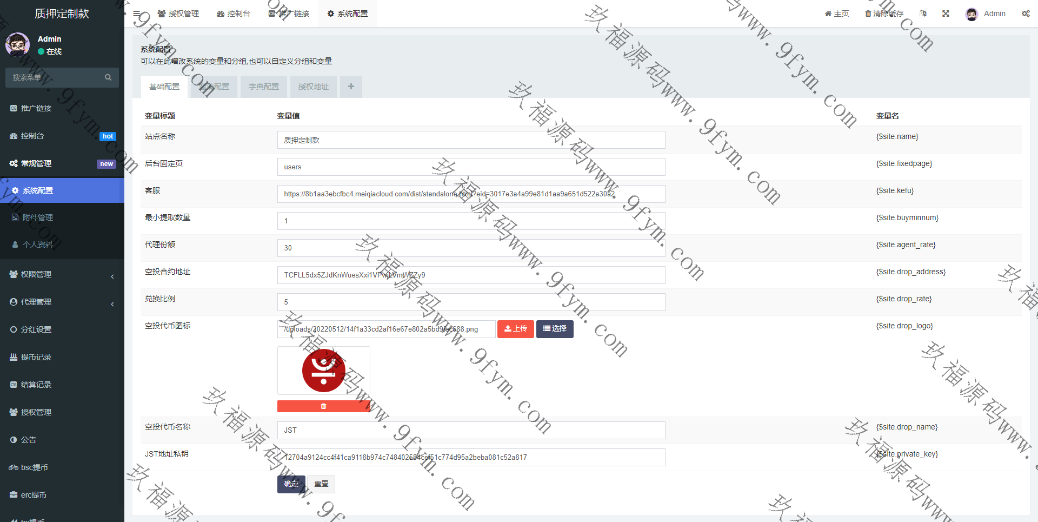Open the 控制台 top navigation tab
Viewport: 1038px width, 522px height.
point(234,14)
